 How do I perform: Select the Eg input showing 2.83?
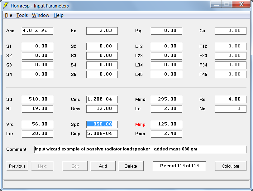click(102, 31)
